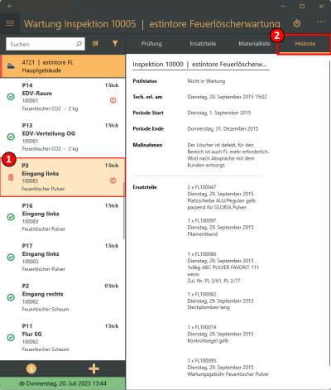Click the spare part entry 1 x FL100074
The width and height of the screenshot is (331, 390).
(220, 334)
